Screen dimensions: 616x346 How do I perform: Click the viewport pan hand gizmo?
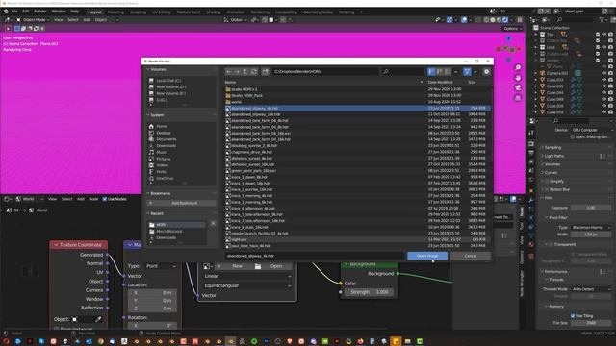click(x=518, y=78)
